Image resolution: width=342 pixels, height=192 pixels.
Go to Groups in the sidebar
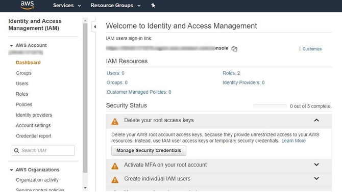(23, 73)
